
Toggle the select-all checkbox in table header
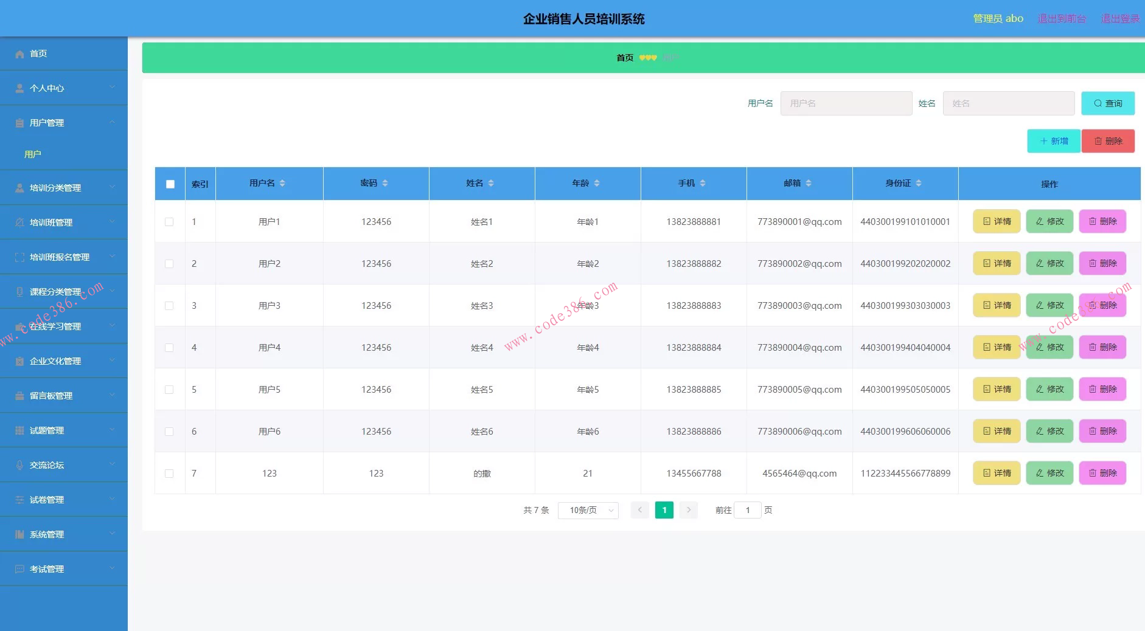click(x=170, y=184)
